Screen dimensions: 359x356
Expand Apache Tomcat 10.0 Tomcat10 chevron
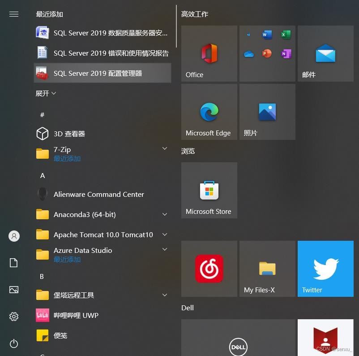click(x=165, y=234)
